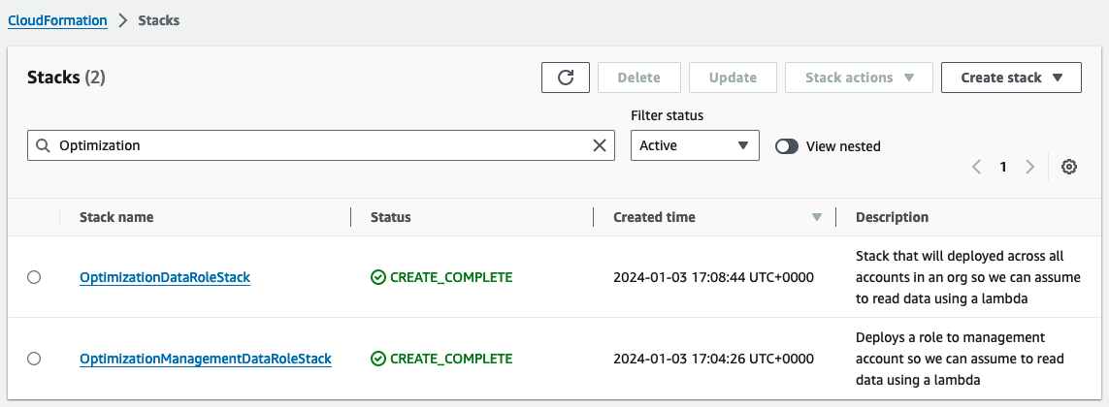
Task: Click CREATE_COMPLETE status of OptimizationManagementDataRoleStack
Action: 441,359
